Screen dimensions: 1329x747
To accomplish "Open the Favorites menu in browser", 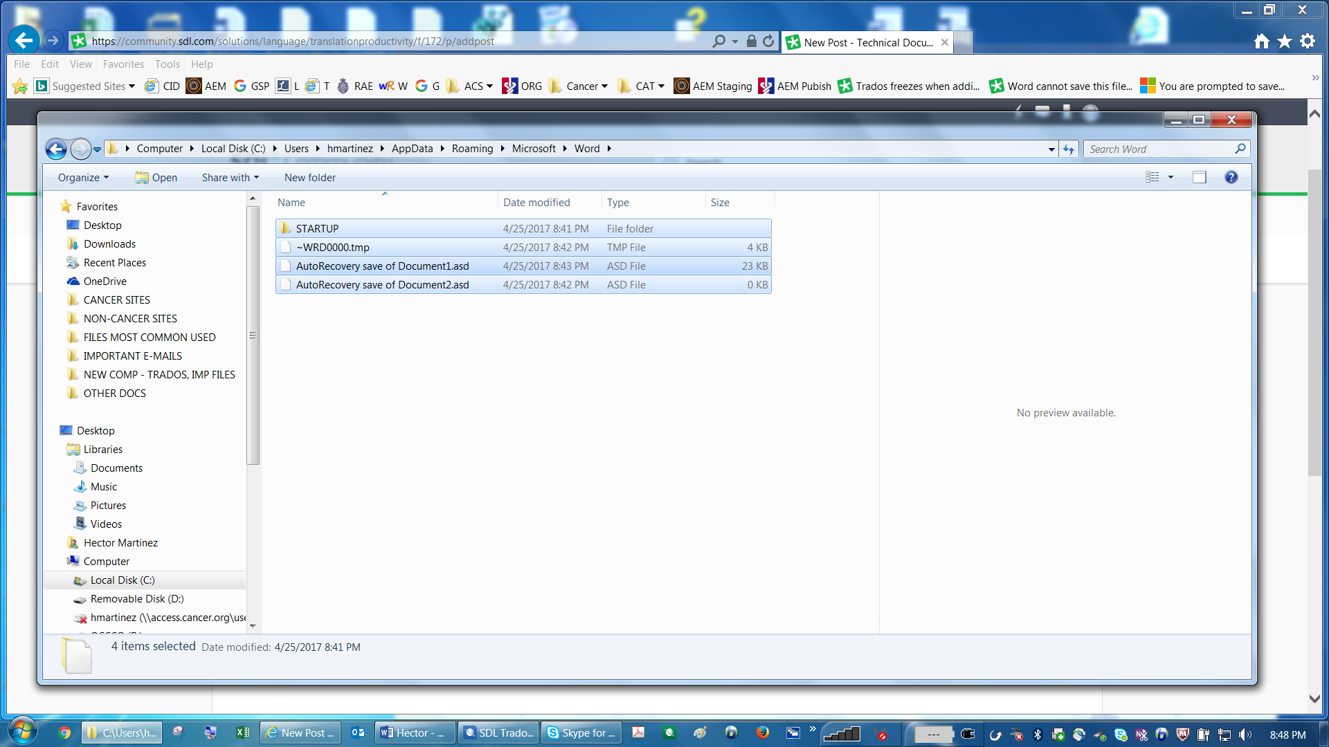I will 123,64.
